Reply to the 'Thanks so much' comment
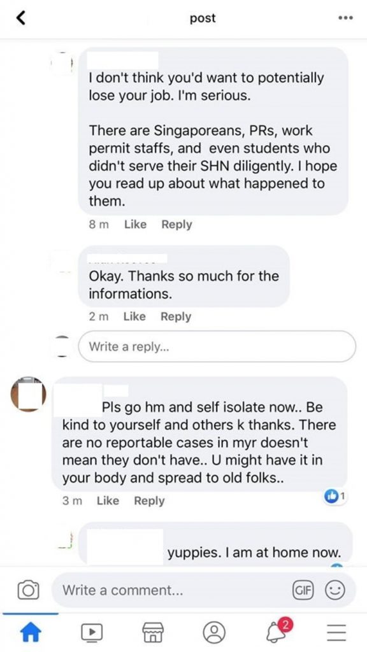The height and width of the screenshot is (652, 367). [x=176, y=316]
